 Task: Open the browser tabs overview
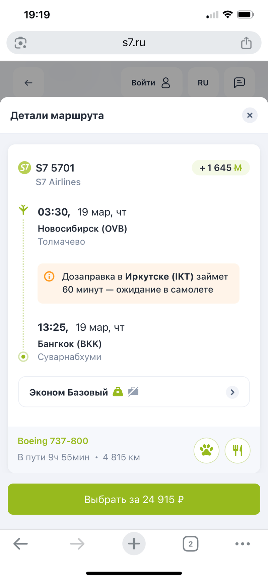click(x=190, y=544)
